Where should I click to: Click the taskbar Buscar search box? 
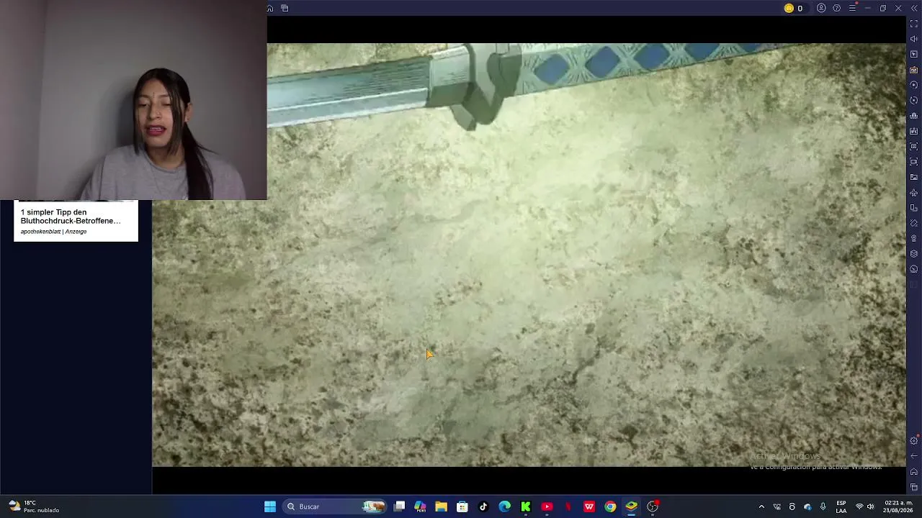[334, 506]
